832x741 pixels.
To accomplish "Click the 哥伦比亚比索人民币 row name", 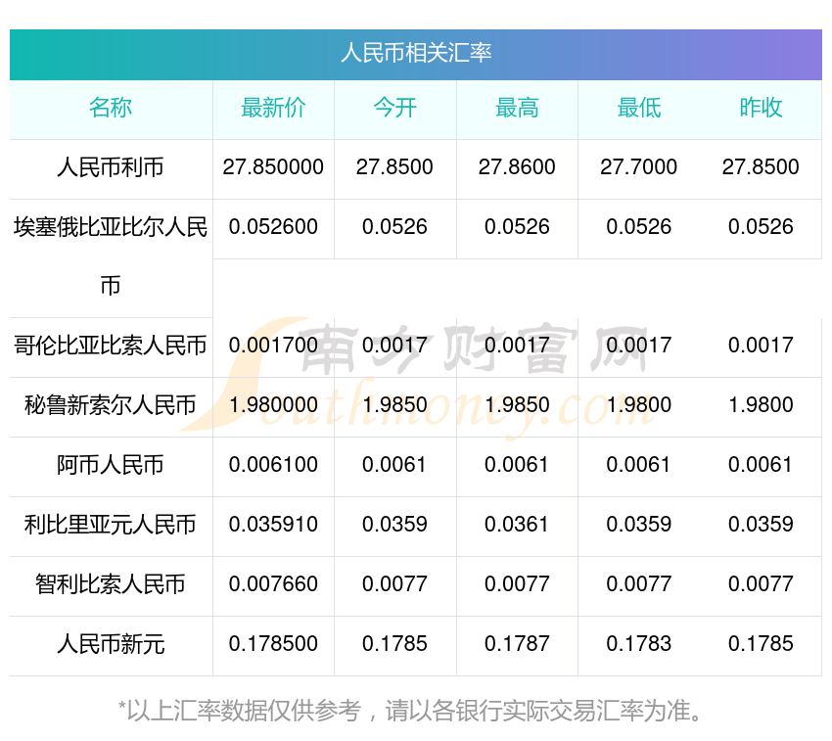I will point(111,347).
